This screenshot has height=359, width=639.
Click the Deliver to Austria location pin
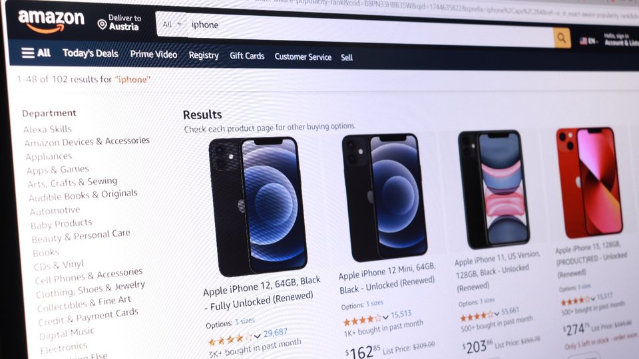click(102, 25)
